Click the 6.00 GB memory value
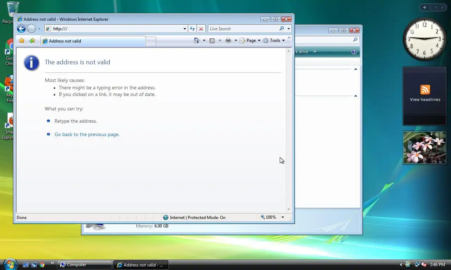The height and width of the screenshot is (270, 451). tap(161, 226)
